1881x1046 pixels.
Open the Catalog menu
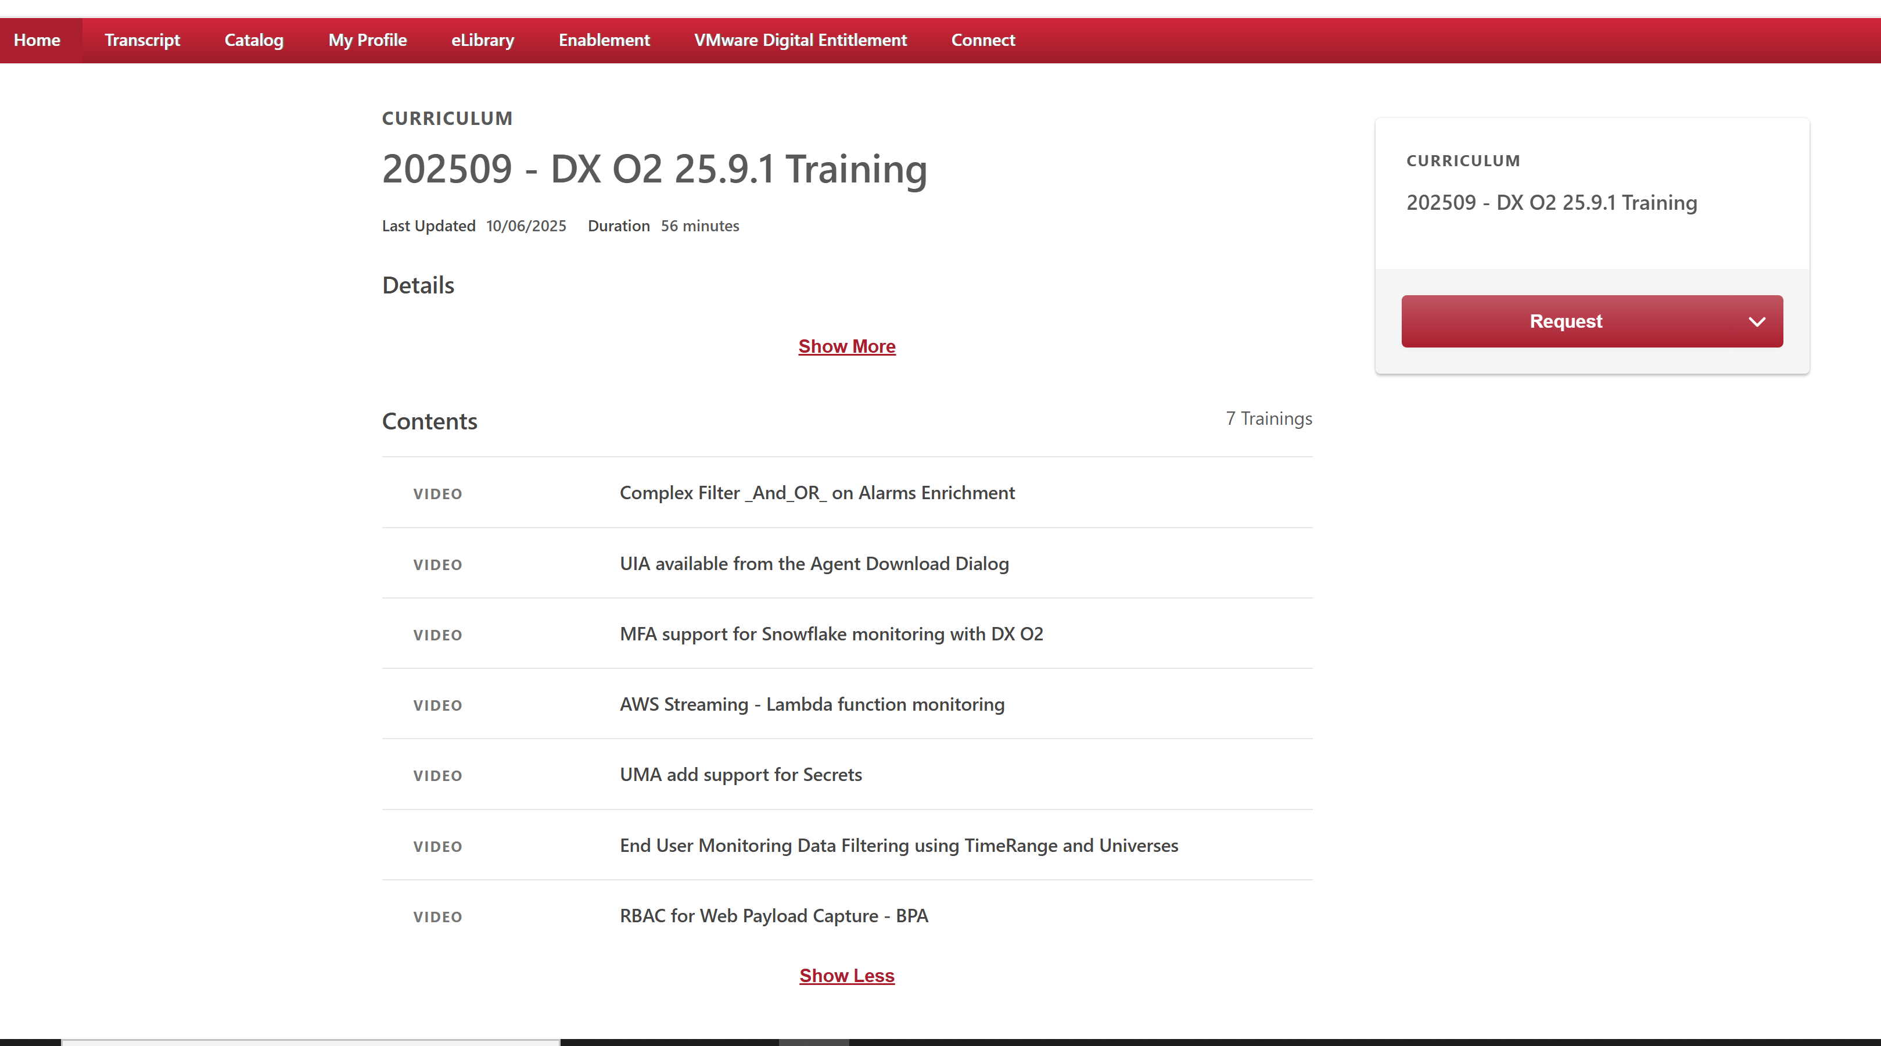(253, 40)
